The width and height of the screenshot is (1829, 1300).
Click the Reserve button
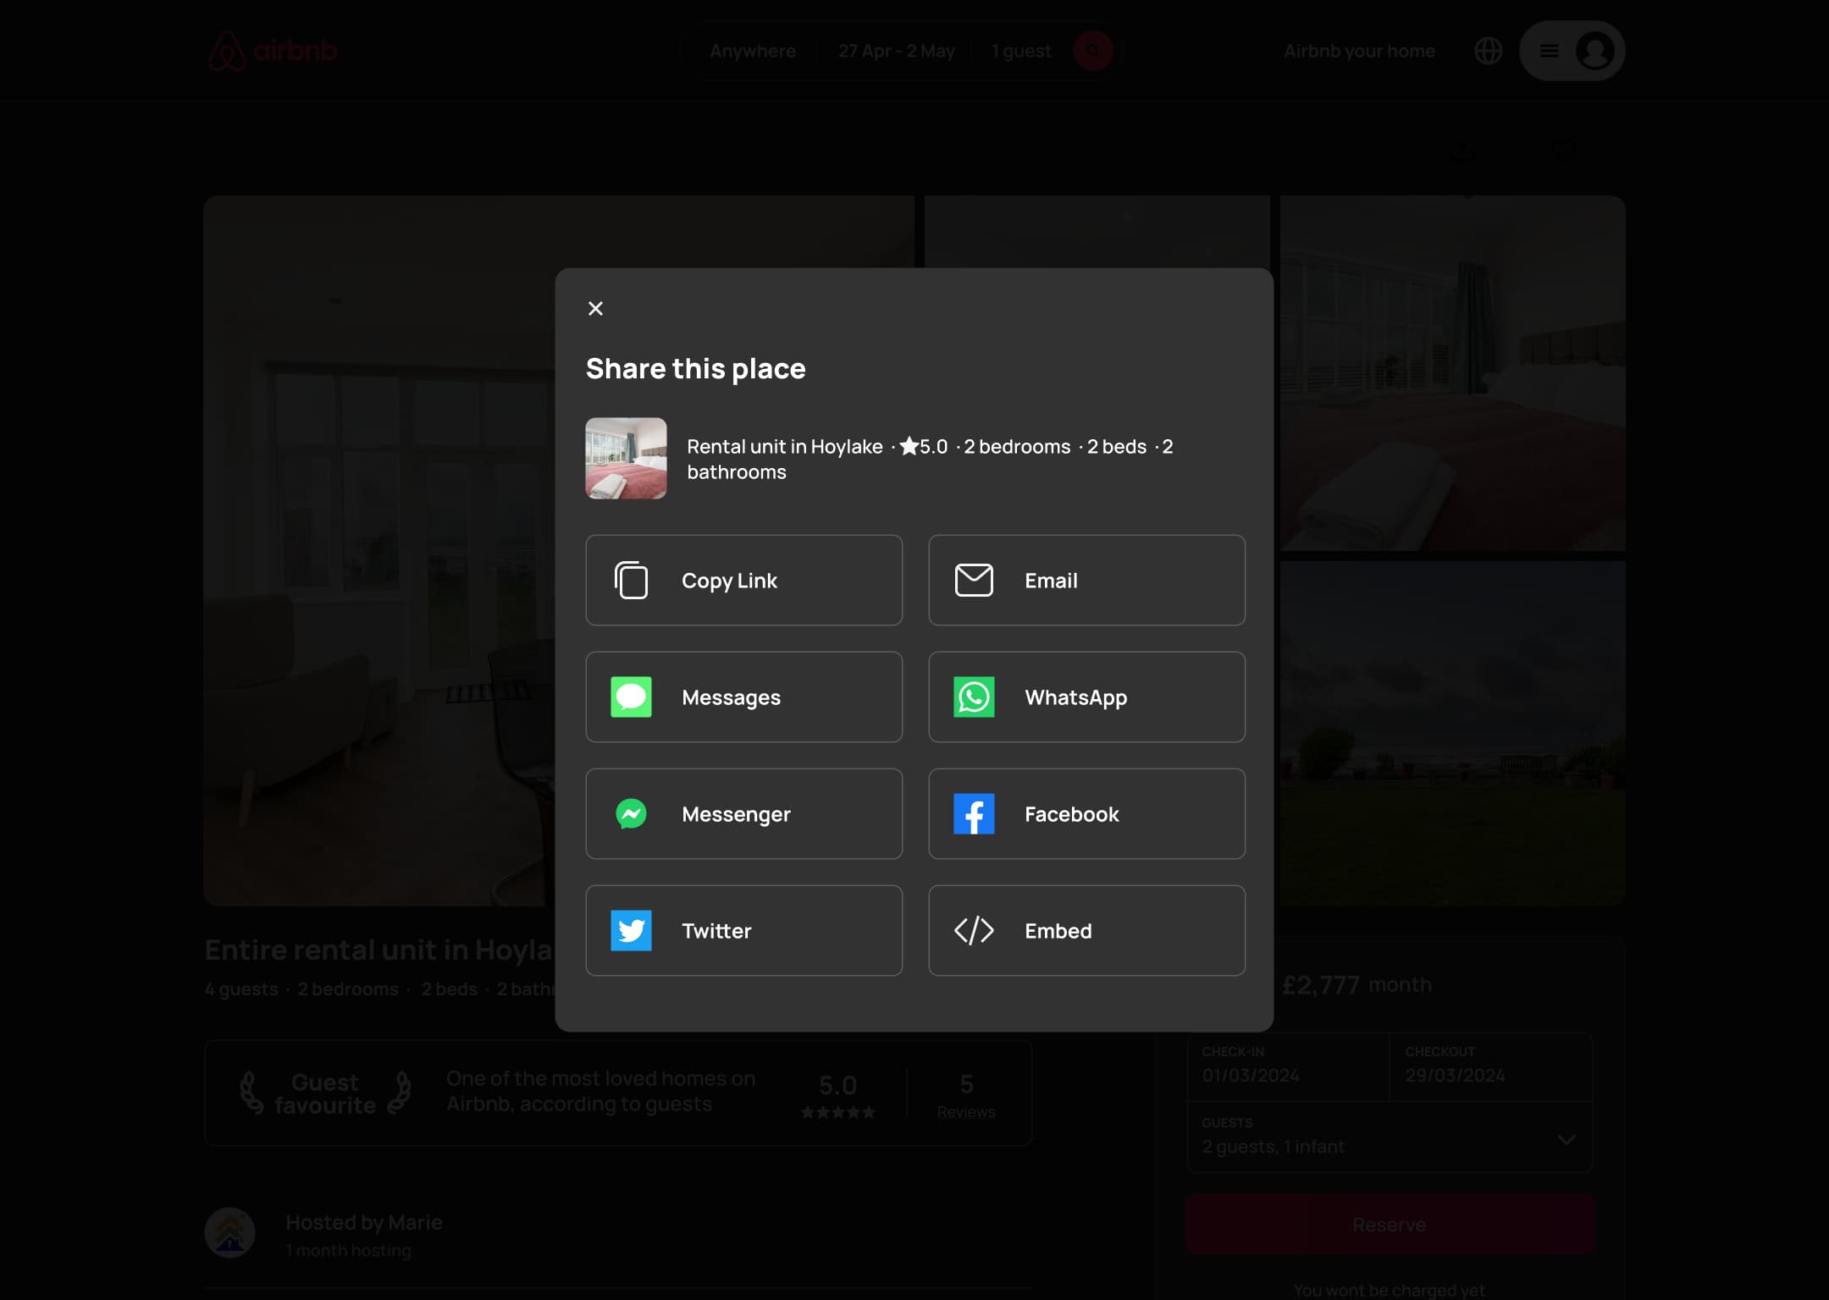[1390, 1224]
